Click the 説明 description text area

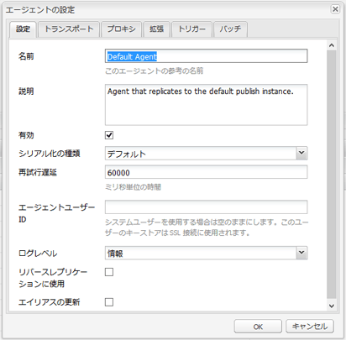(x=206, y=105)
